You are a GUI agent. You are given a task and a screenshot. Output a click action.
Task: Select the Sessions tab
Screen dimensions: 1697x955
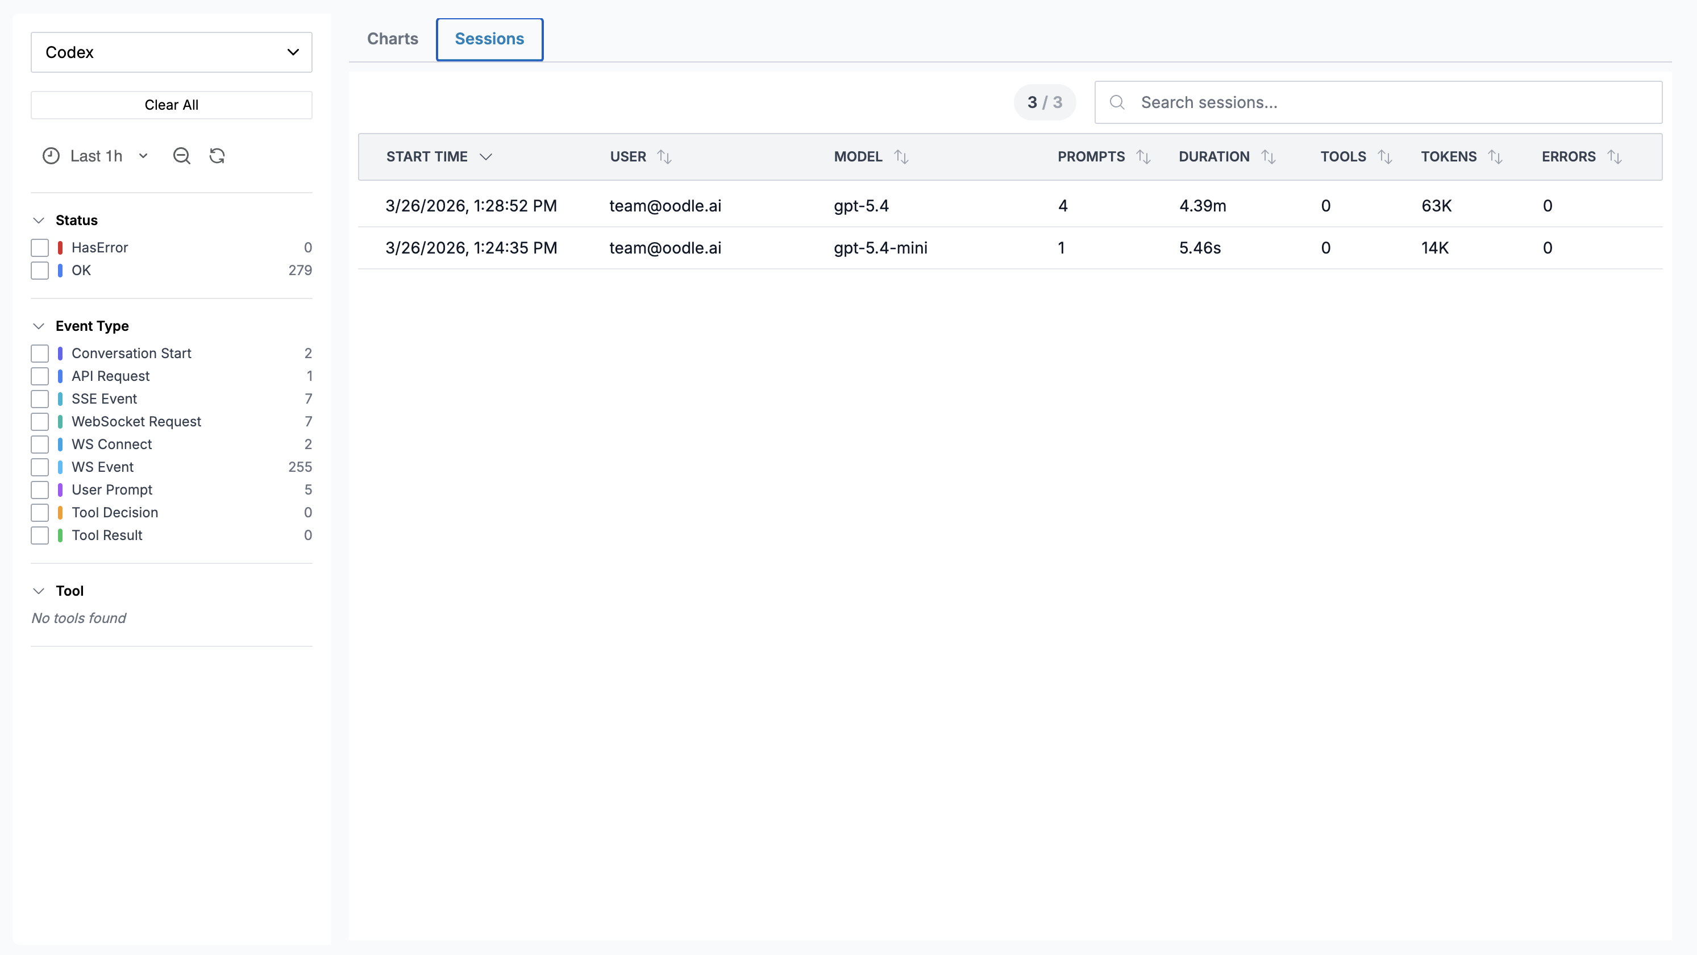(489, 39)
